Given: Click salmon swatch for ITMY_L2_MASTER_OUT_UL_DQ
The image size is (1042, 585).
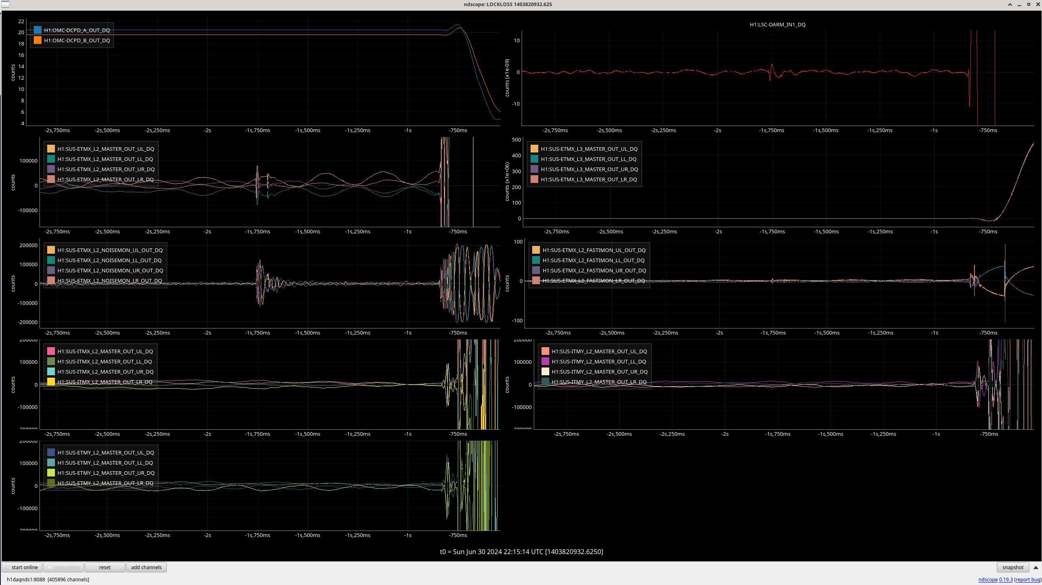Looking at the screenshot, I should (x=546, y=351).
